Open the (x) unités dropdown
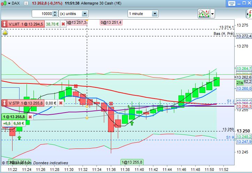Screen dimensions: 252x173 click(85, 14)
